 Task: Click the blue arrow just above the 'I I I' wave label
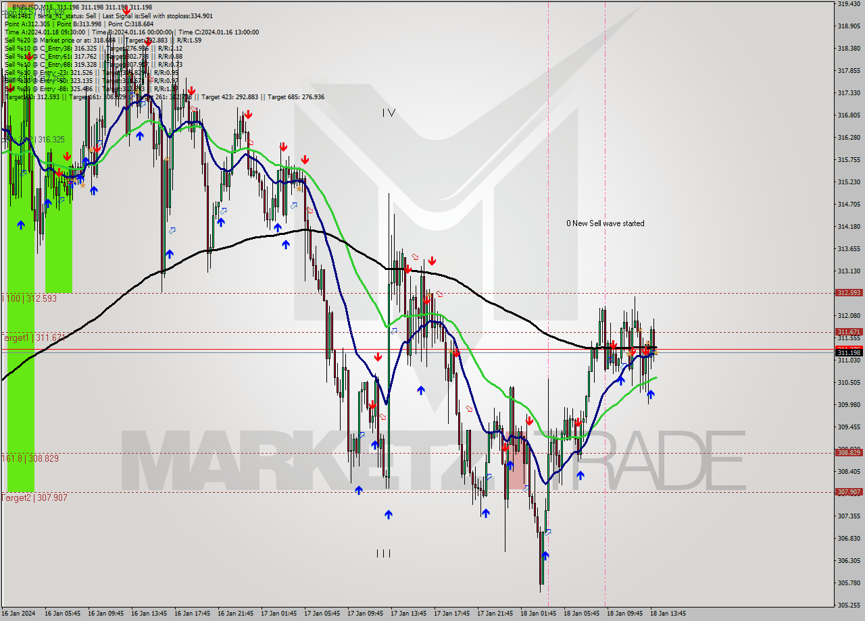click(x=389, y=514)
